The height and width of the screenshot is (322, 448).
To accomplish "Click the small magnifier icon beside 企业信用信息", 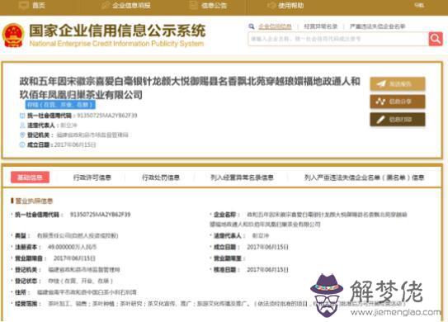I will coord(252,26).
